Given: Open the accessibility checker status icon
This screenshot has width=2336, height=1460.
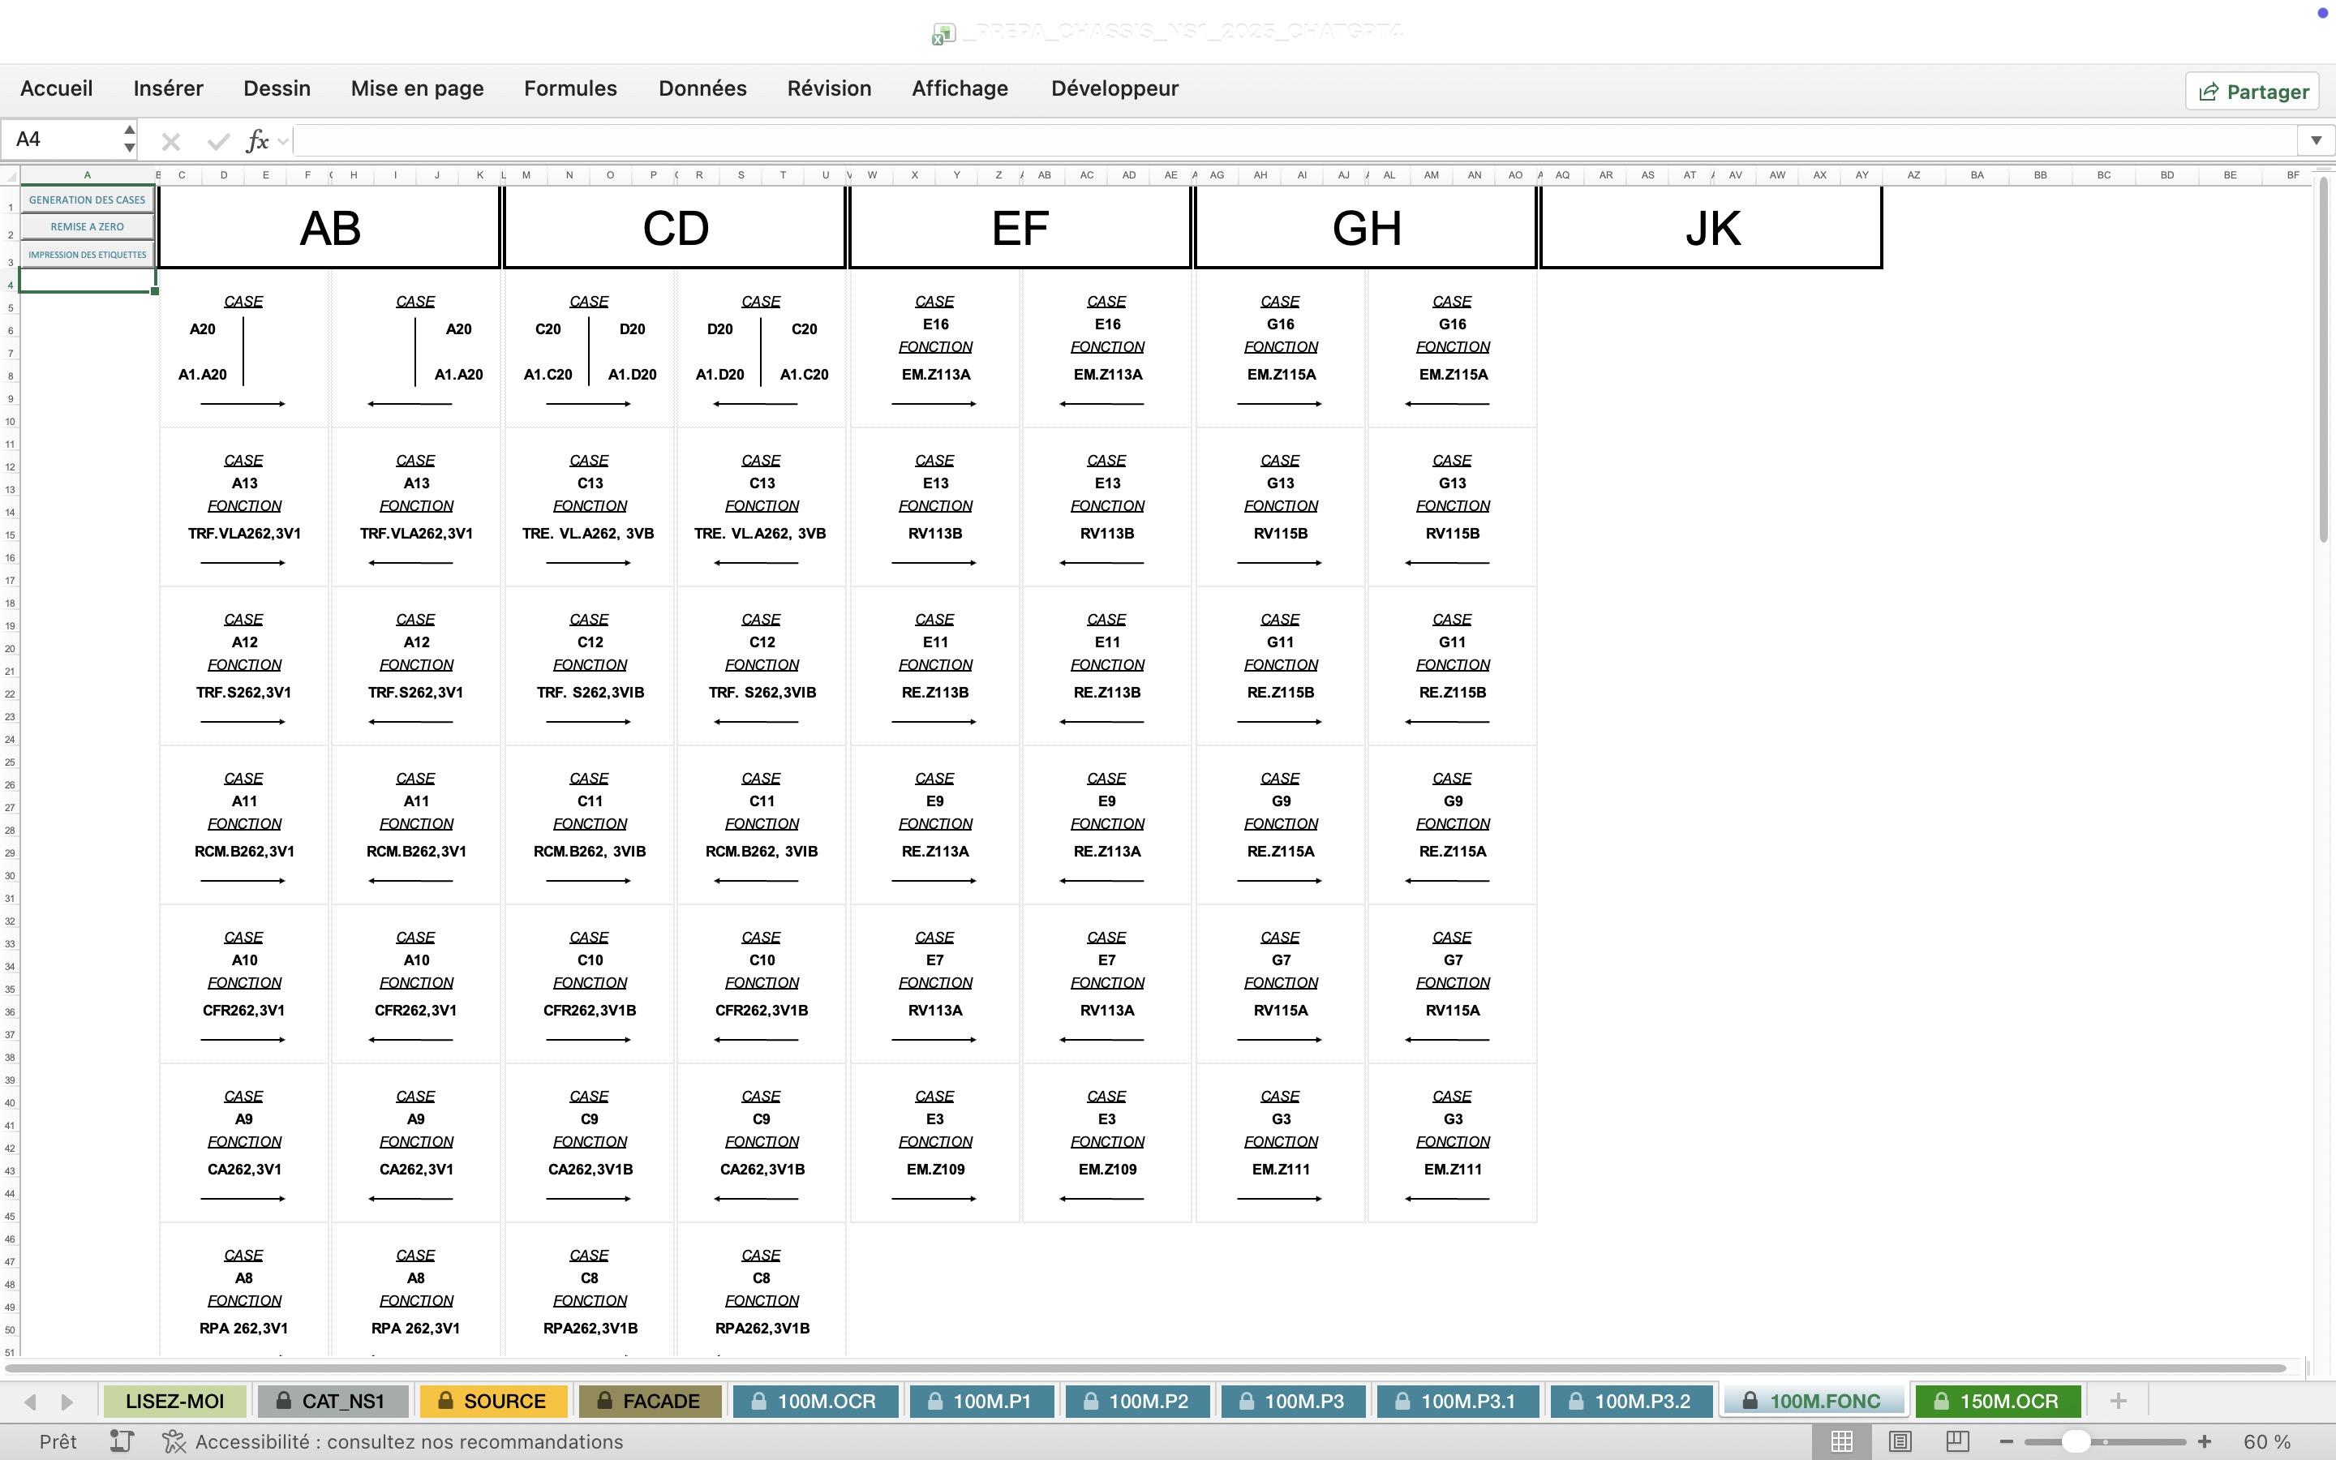Looking at the screenshot, I should point(174,1441).
